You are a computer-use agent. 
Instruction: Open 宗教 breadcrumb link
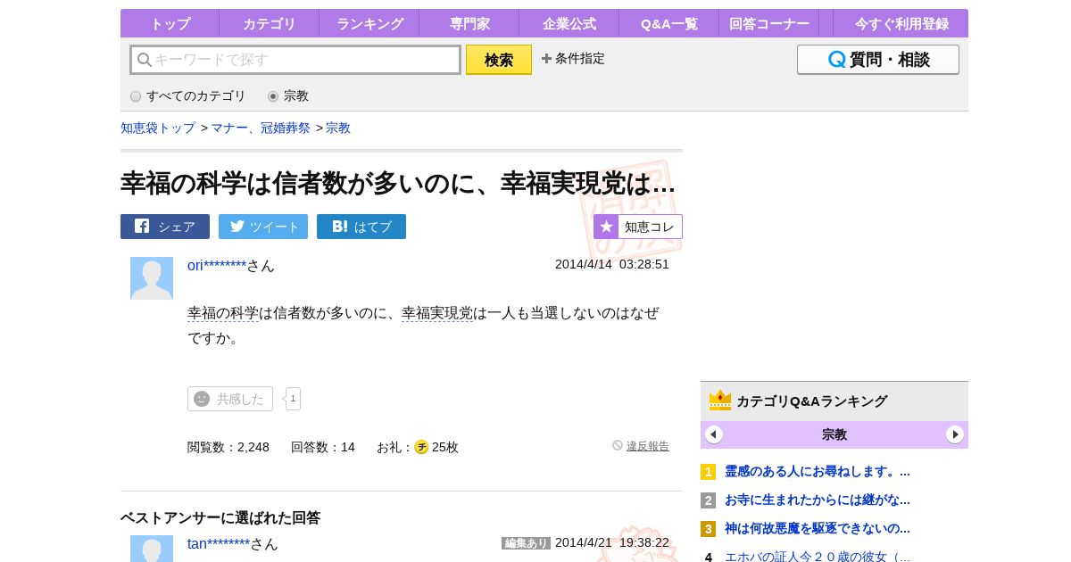click(x=338, y=128)
